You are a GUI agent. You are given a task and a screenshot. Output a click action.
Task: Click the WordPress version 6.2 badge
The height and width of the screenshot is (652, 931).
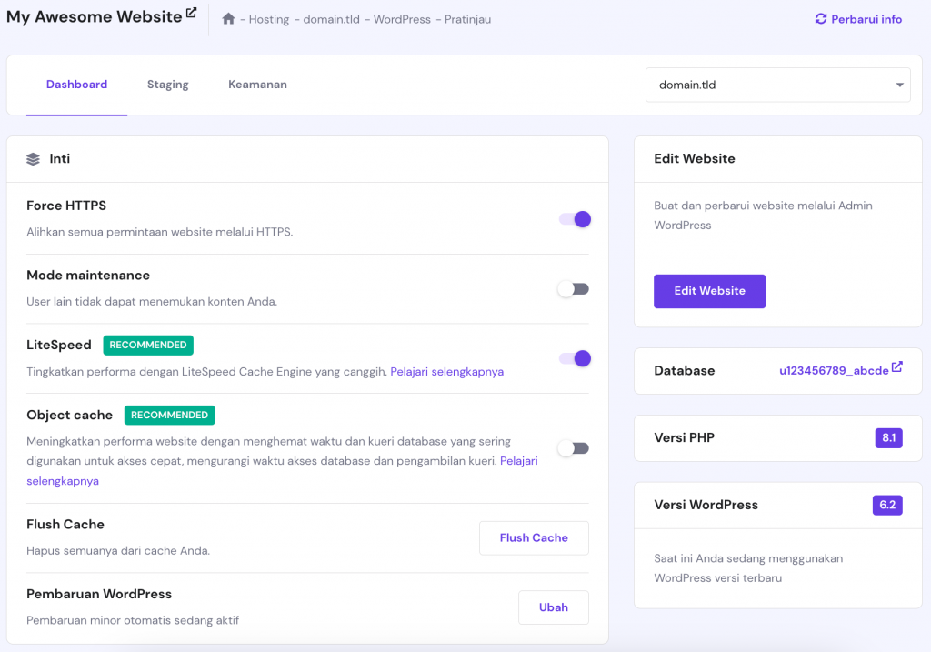tap(887, 505)
